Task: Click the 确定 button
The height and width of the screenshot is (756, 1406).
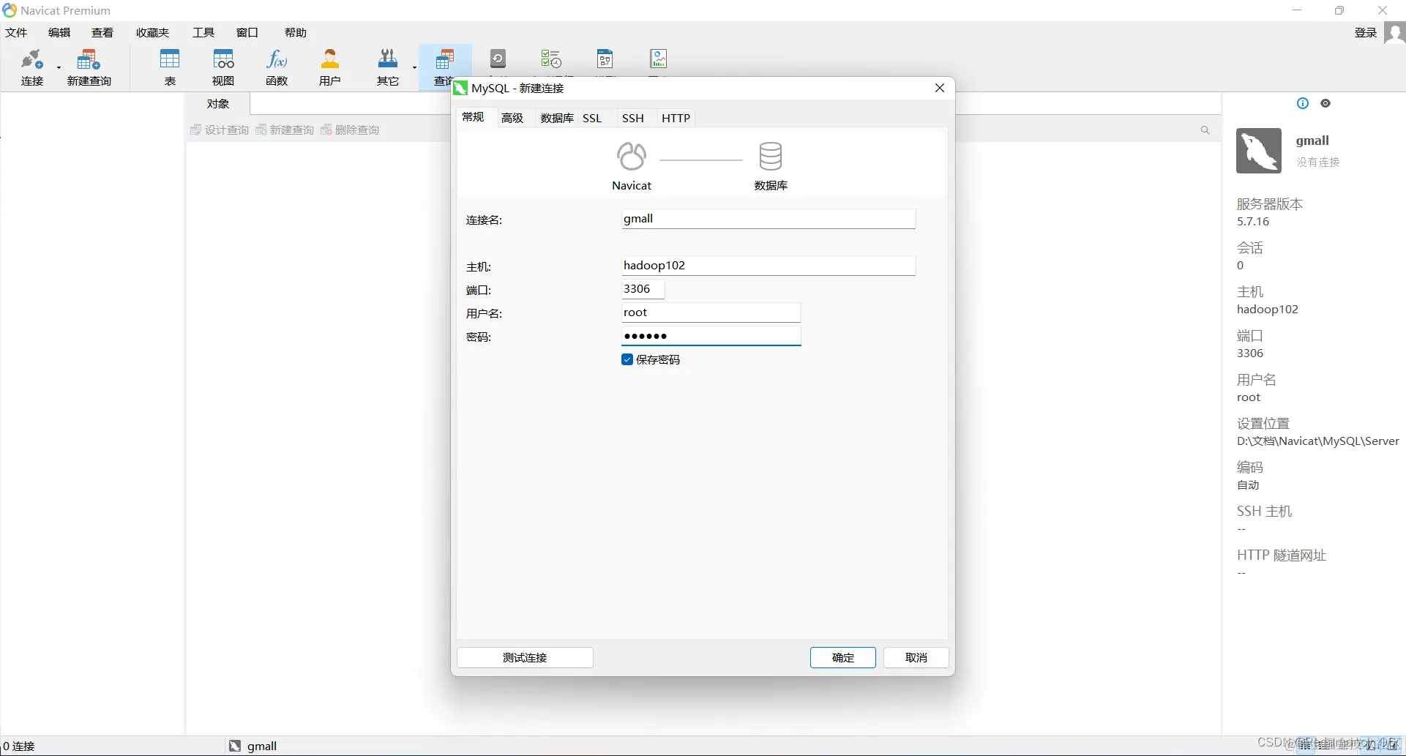Action: pos(843,657)
